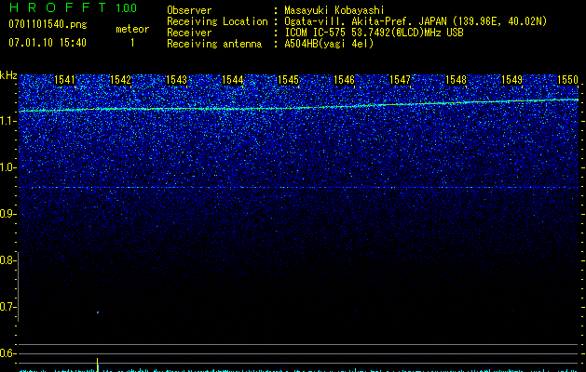Click the date stamp 07.01.10 15:40
This screenshot has width=586, height=372.
pyautogui.click(x=48, y=43)
